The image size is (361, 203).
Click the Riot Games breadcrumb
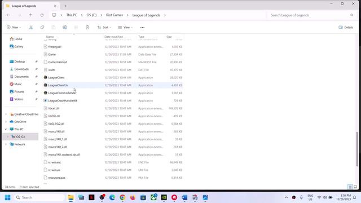(x=115, y=15)
